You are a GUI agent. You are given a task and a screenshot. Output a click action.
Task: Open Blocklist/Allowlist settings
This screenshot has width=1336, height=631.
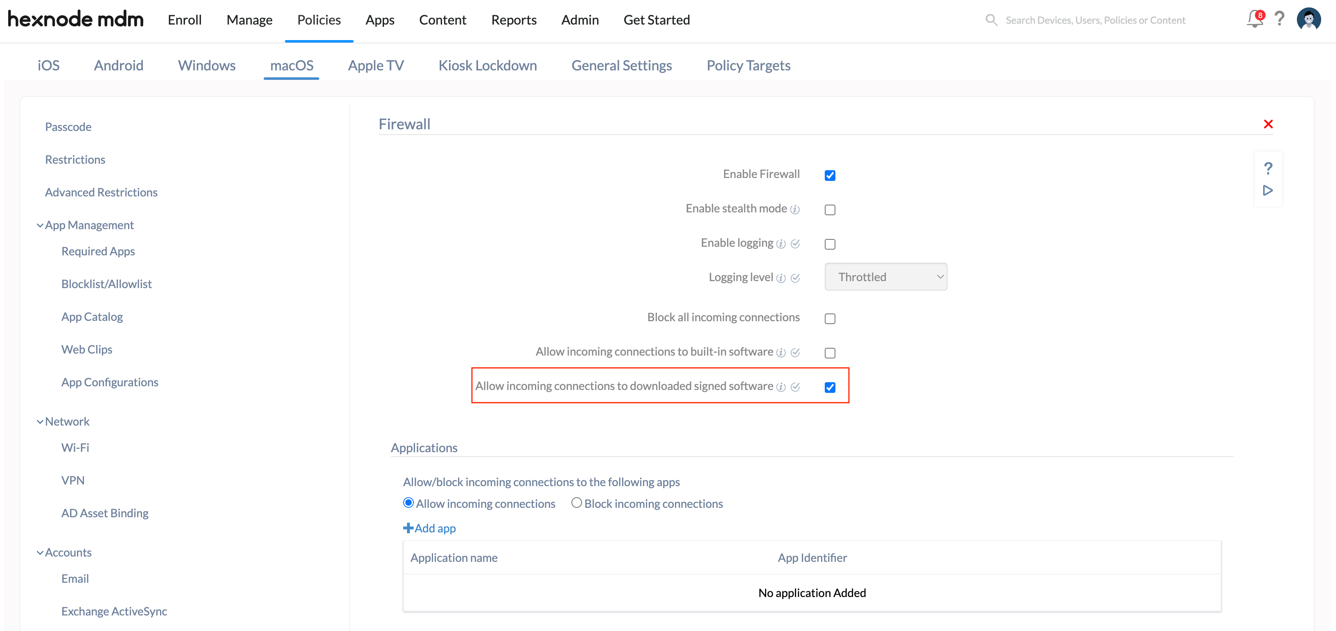click(x=106, y=284)
